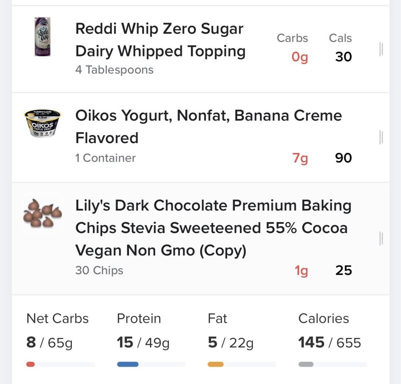The width and height of the screenshot is (401, 384).
Task: Tap the 145 / 655 Calories total
Action: click(x=330, y=342)
